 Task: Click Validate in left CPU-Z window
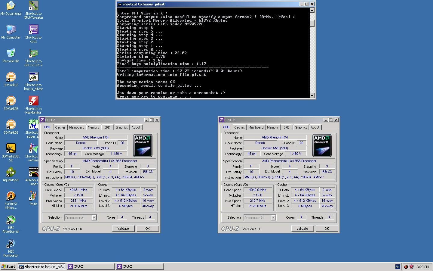(x=123, y=229)
